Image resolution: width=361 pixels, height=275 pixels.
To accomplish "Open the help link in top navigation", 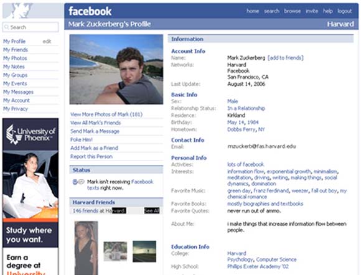I will click(327, 11).
